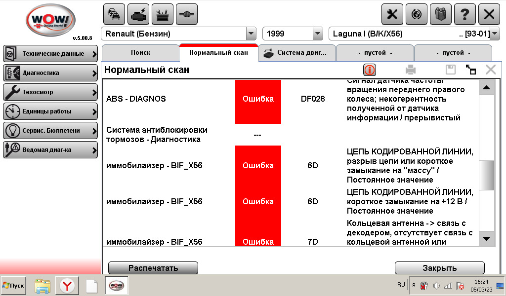Click the connector plug toolbar icon
Viewport: 506px width, 296px height.
186,14
